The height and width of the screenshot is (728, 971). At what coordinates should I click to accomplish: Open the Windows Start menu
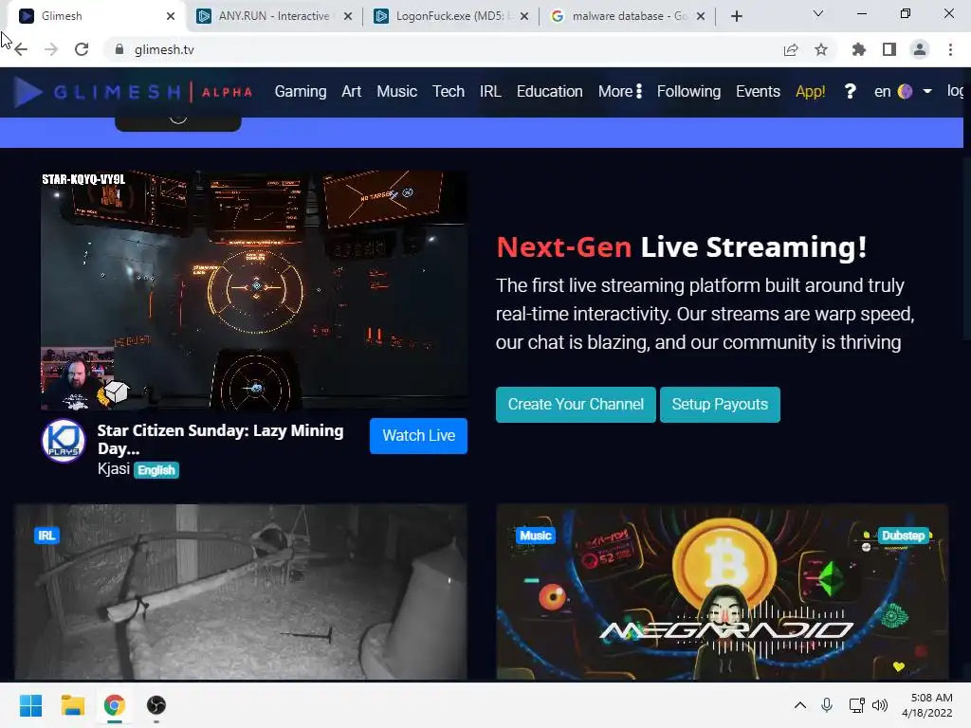click(30, 705)
